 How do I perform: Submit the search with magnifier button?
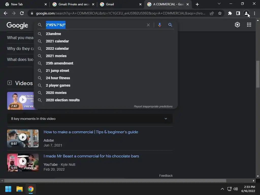point(170,25)
